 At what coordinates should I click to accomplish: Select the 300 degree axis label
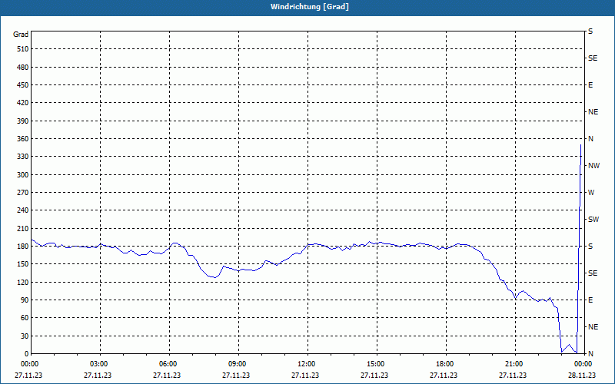[x=22, y=175]
